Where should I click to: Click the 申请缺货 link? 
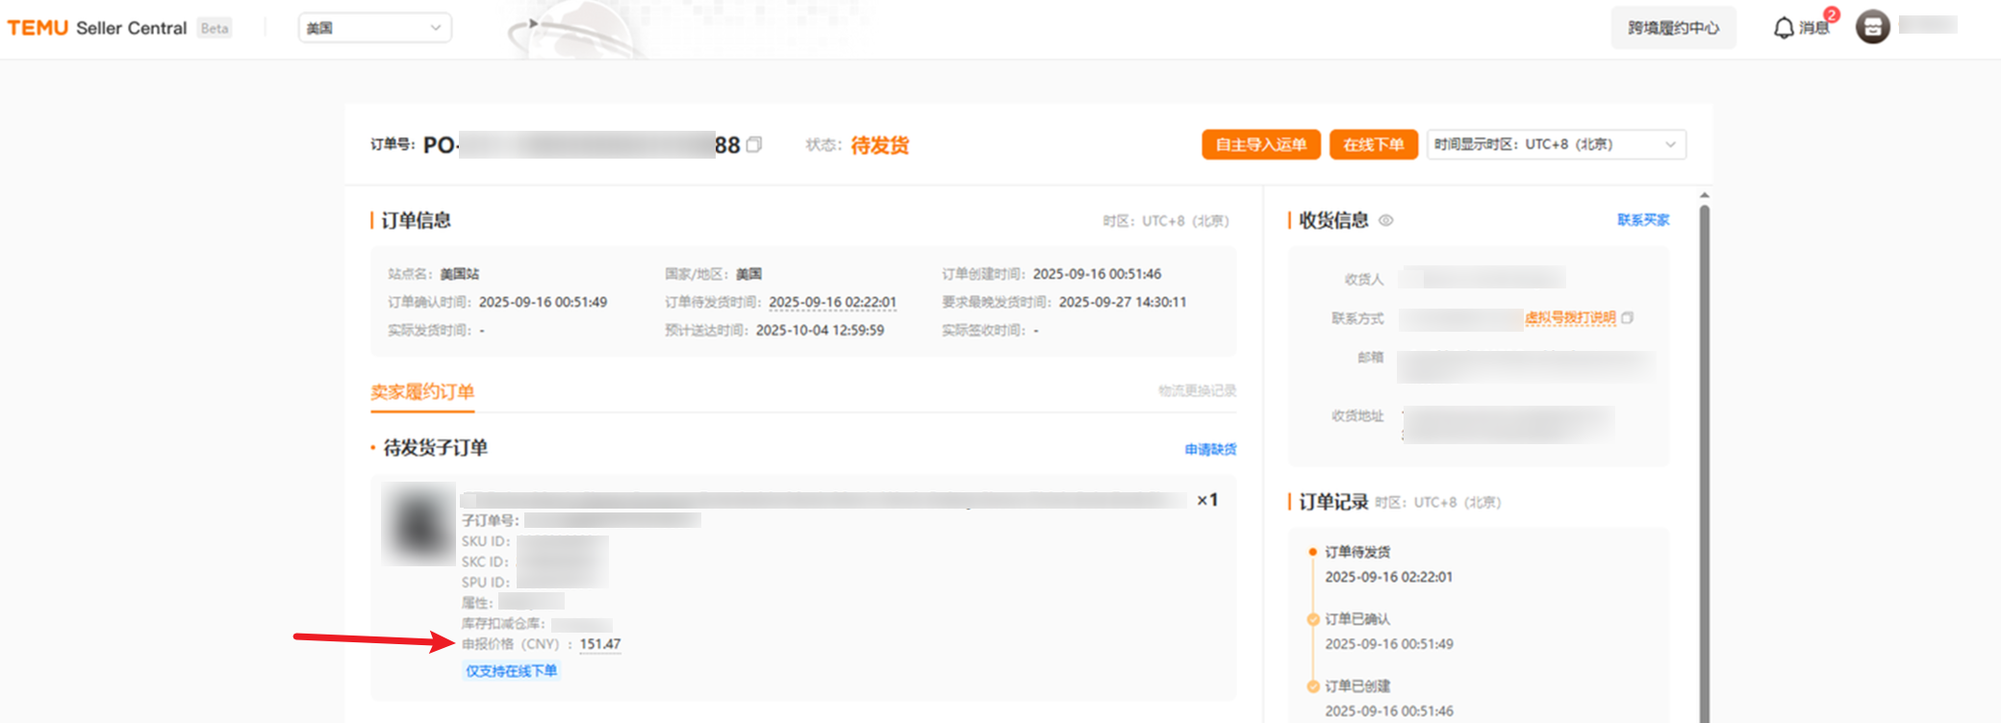pos(1210,449)
